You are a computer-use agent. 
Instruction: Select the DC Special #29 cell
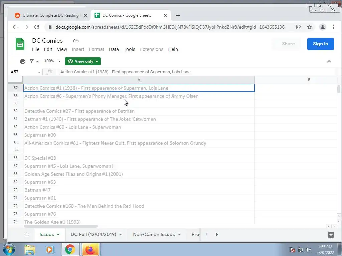click(139, 158)
